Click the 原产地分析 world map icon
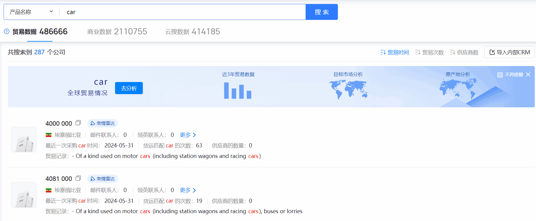536x221 pixels. 458,89
